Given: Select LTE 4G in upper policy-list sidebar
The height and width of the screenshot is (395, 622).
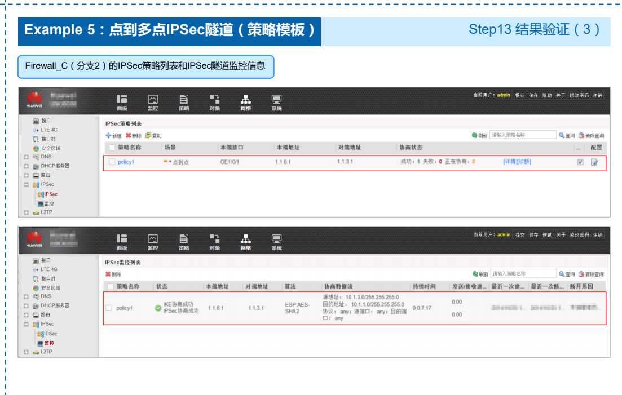Looking at the screenshot, I should coord(45,130).
